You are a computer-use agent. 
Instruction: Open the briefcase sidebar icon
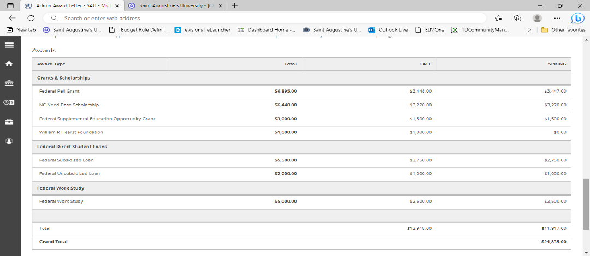pyautogui.click(x=9, y=121)
